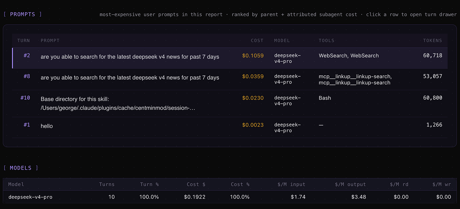Click the $0.0230 cost cell
Image resolution: width=460 pixels, height=209 pixels.
point(253,98)
